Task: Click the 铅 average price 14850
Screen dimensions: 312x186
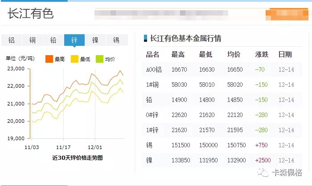Action: (235, 100)
